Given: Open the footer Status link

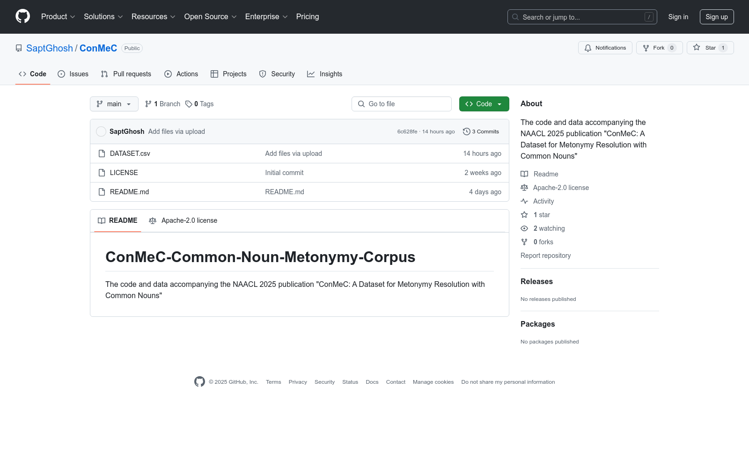Looking at the screenshot, I should [350, 382].
